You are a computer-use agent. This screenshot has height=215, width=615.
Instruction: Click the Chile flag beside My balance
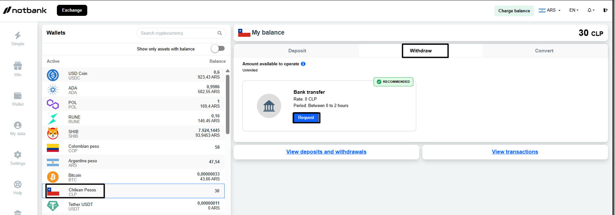[x=244, y=33]
